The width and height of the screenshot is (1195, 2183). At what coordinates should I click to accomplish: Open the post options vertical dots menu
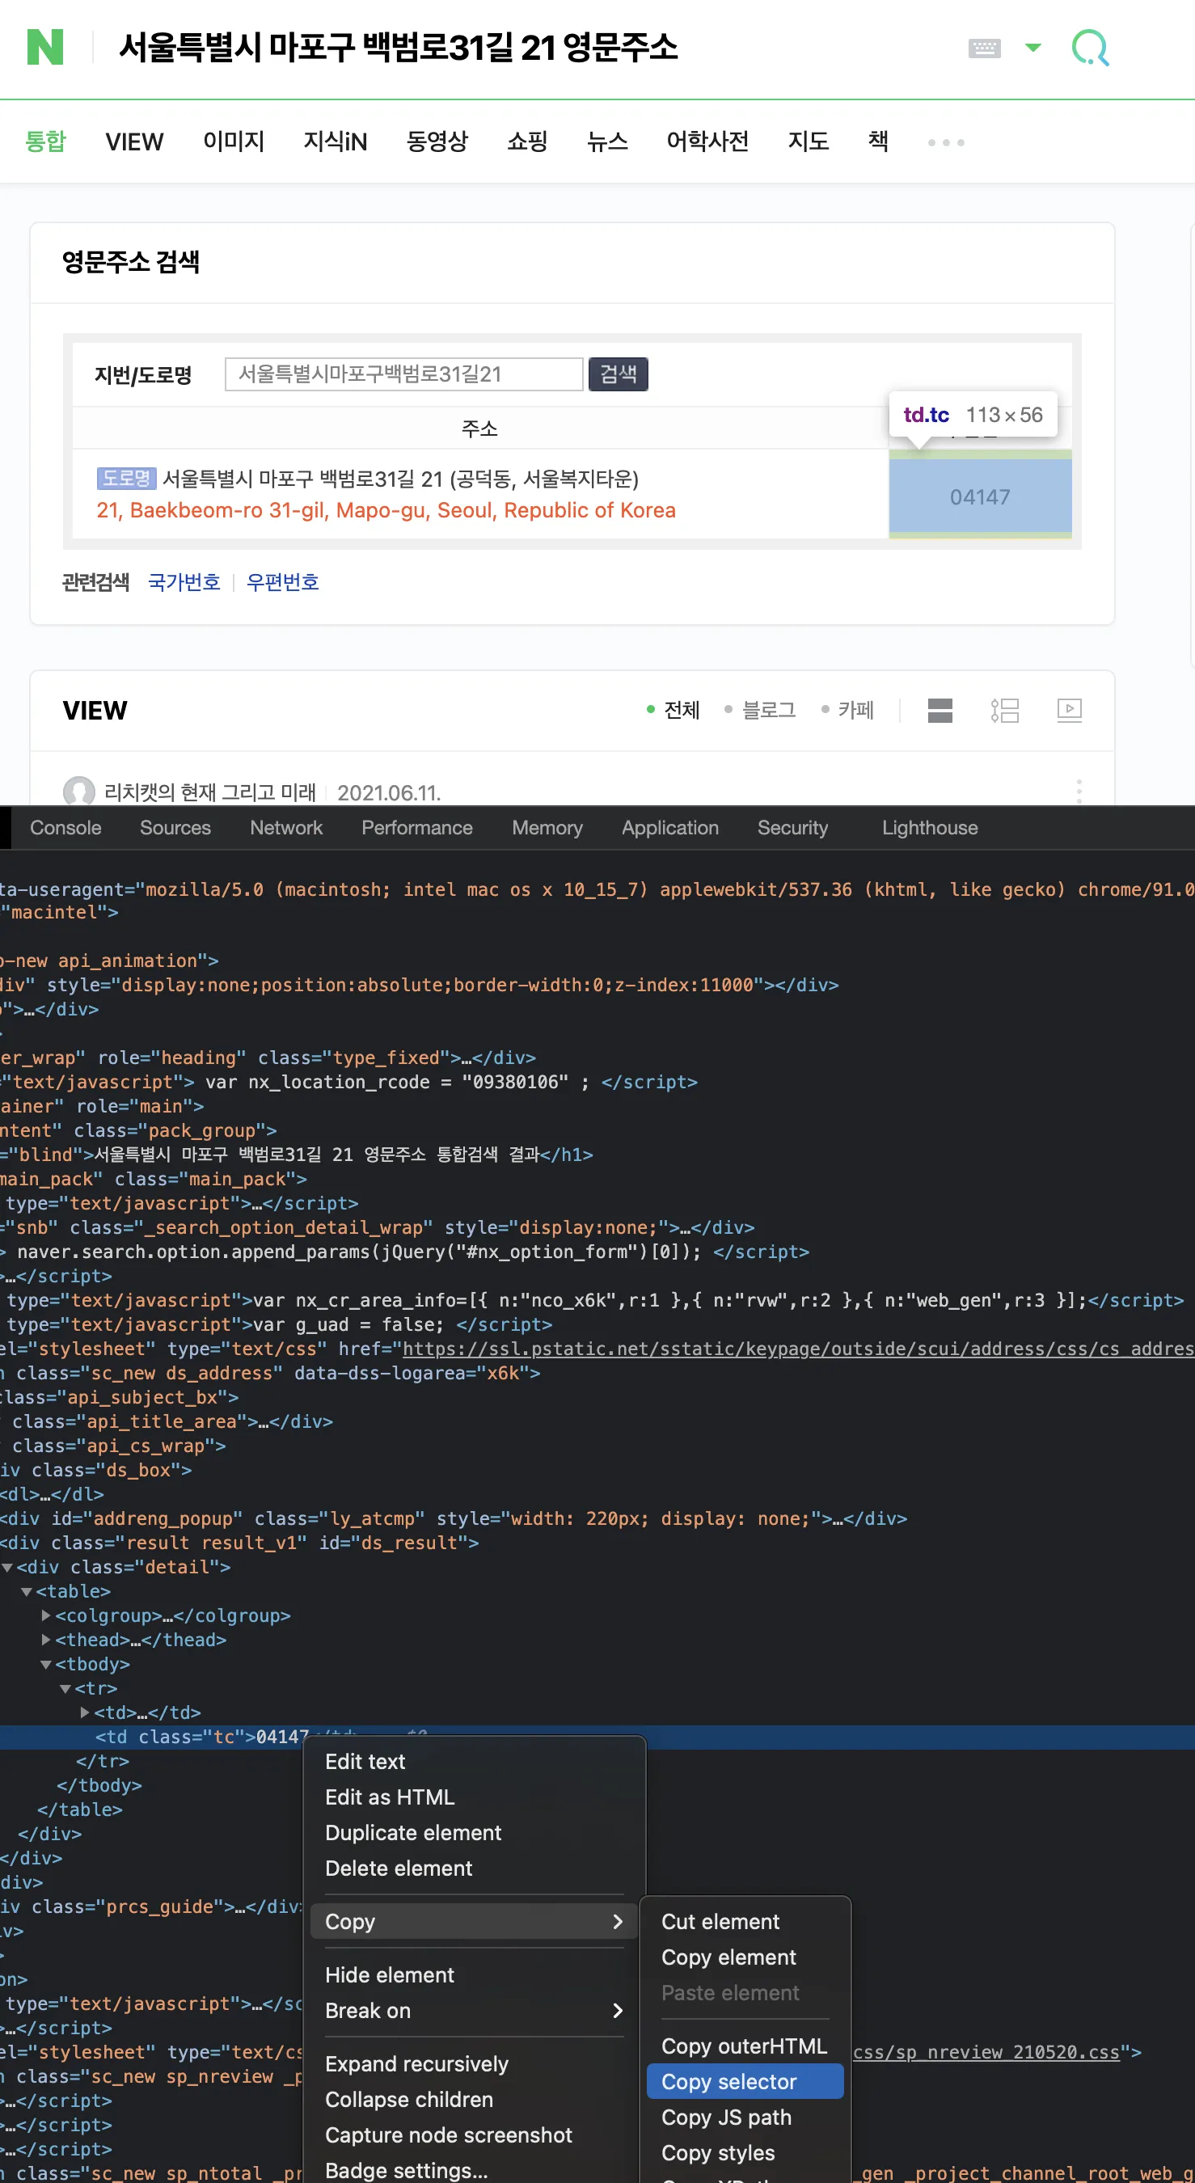1079,791
